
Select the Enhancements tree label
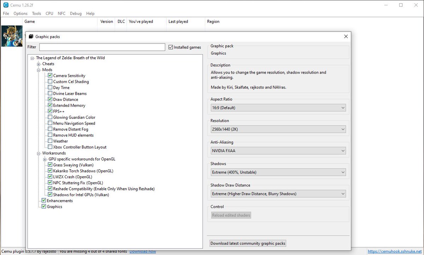(x=60, y=201)
